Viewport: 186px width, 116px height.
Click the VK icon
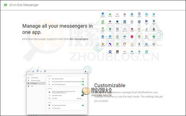tap(139, 21)
